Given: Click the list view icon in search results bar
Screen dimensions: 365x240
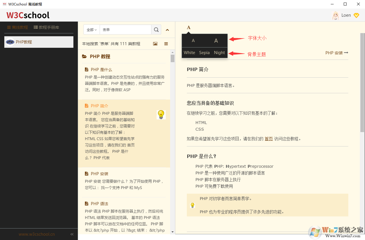Looking at the screenshot, I should point(166,43).
